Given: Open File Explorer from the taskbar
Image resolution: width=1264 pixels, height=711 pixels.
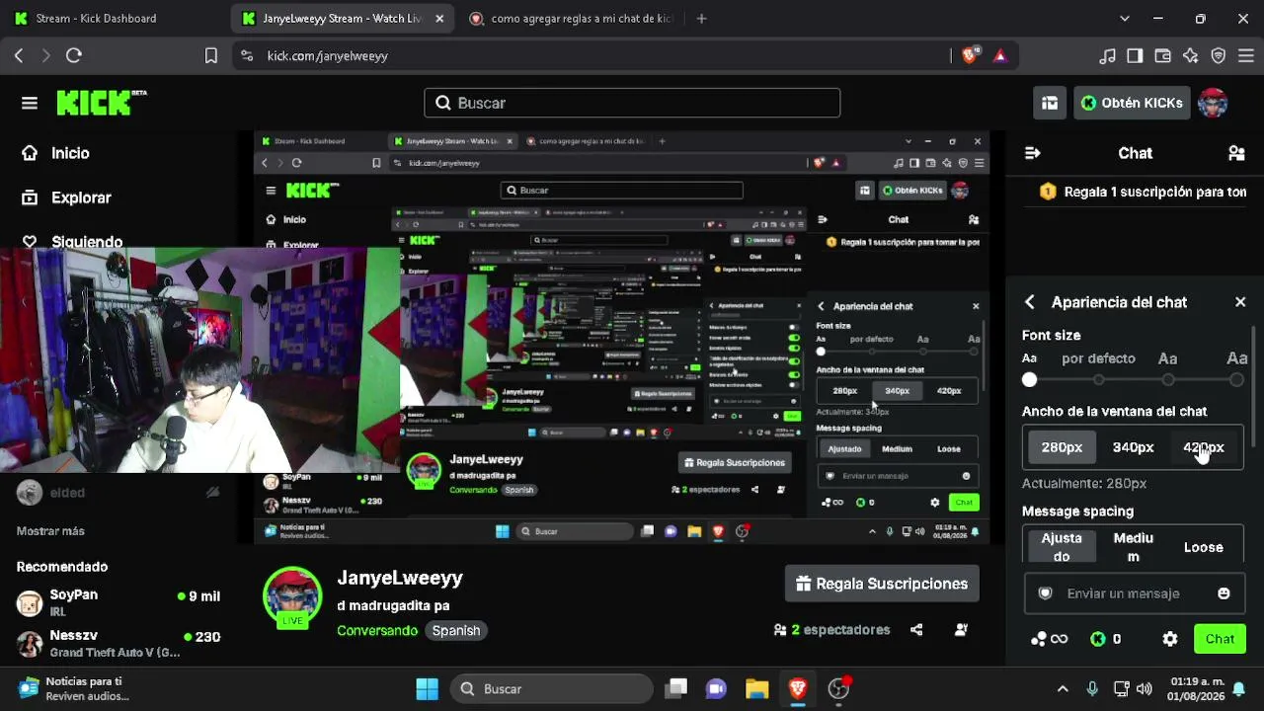Looking at the screenshot, I should 757,689.
